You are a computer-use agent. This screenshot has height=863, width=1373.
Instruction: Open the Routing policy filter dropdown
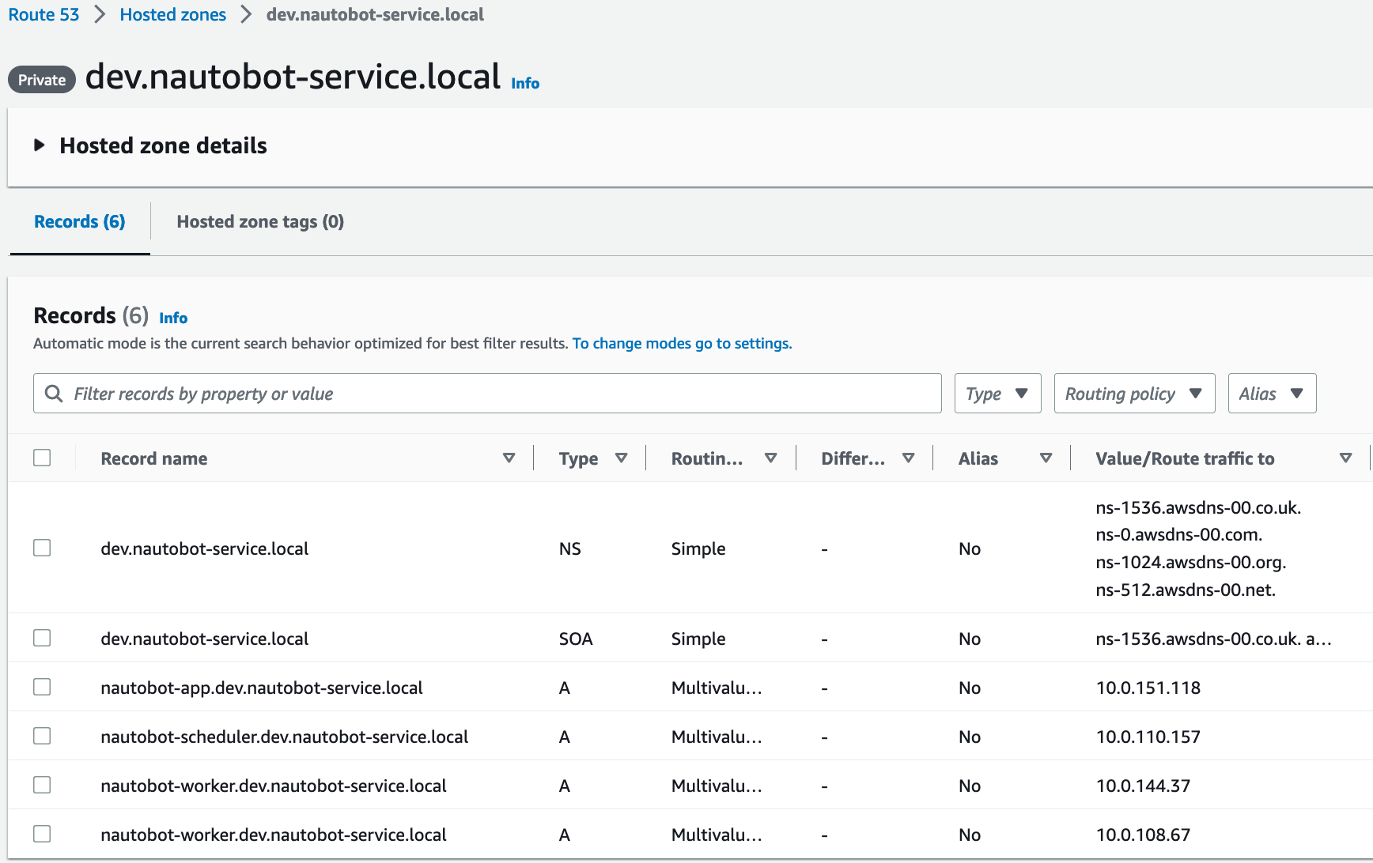click(x=1134, y=394)
